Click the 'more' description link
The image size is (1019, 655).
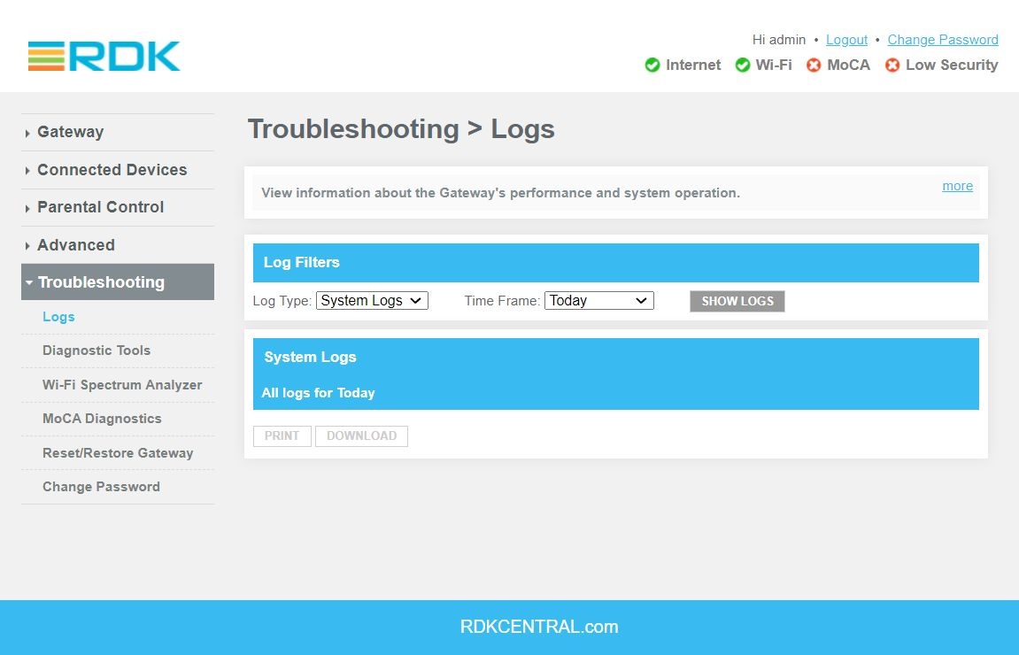point(957,186)
